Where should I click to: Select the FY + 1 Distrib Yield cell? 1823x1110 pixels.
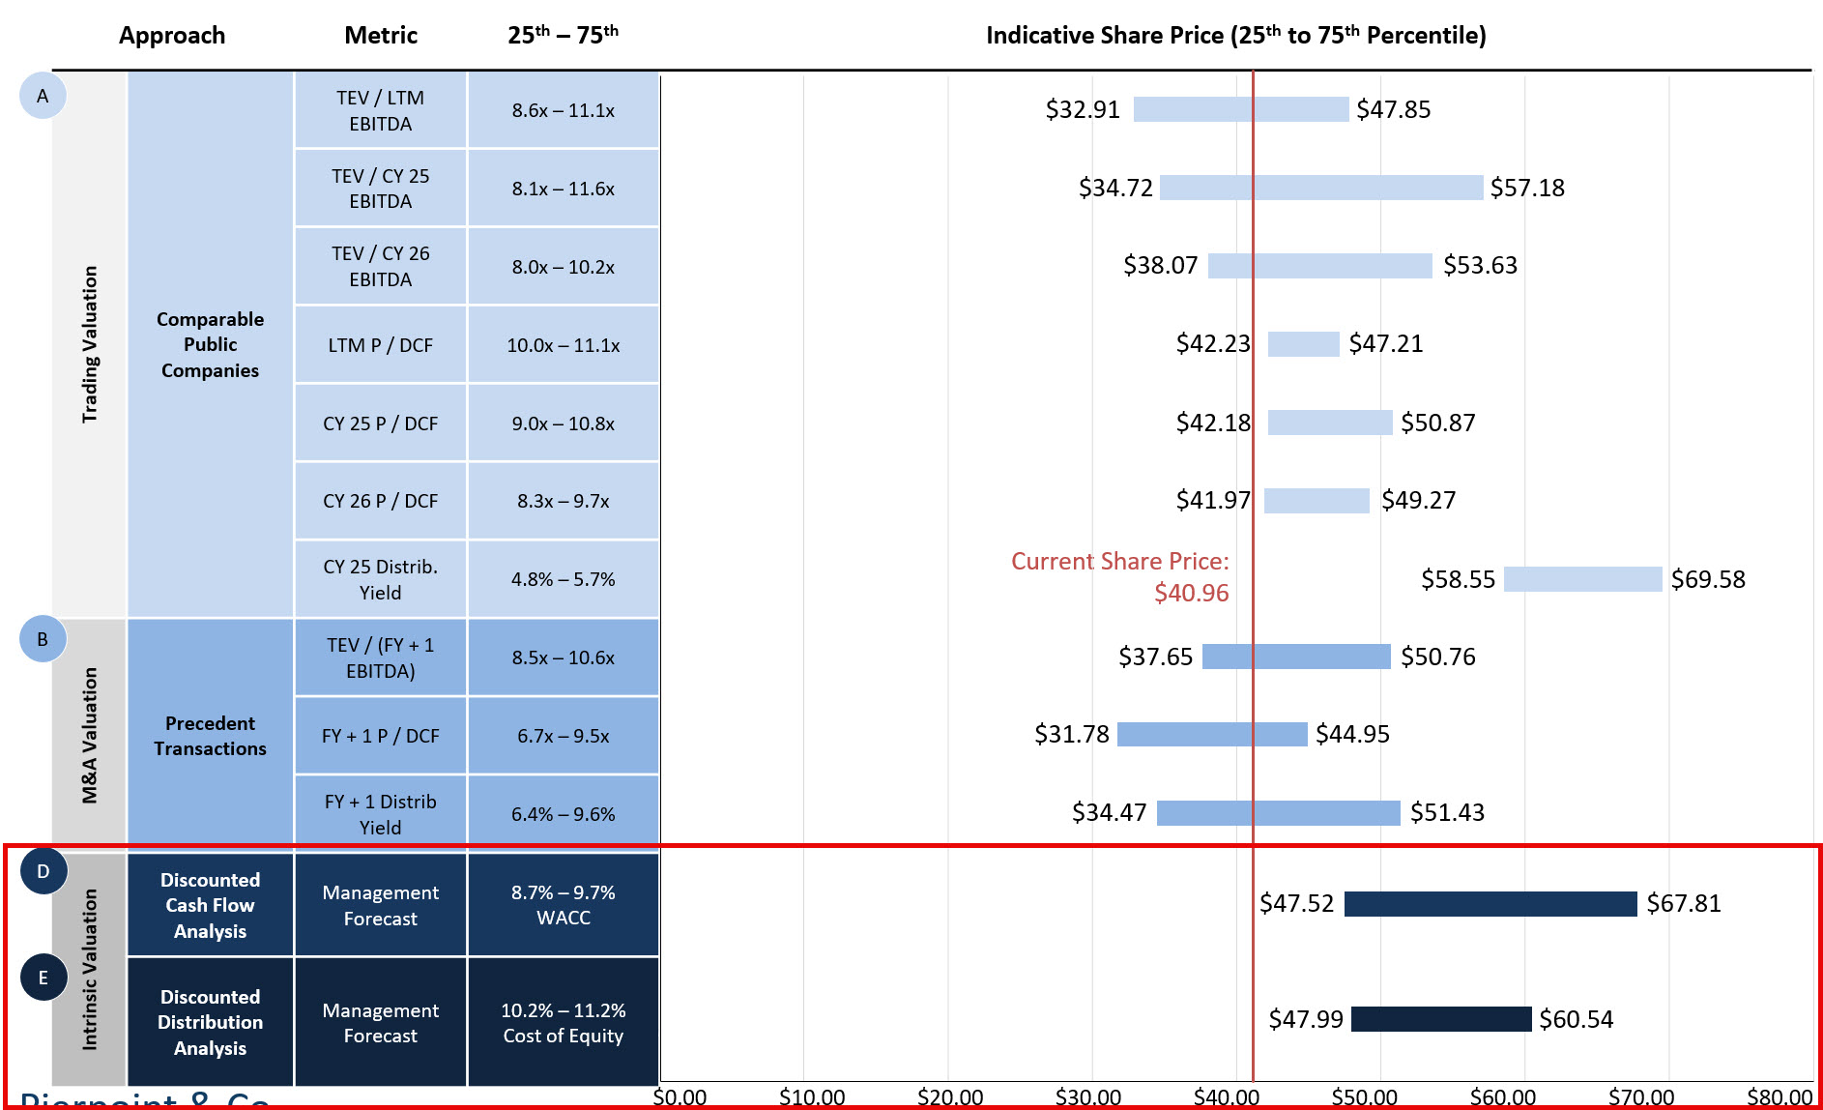coord(381,814)
